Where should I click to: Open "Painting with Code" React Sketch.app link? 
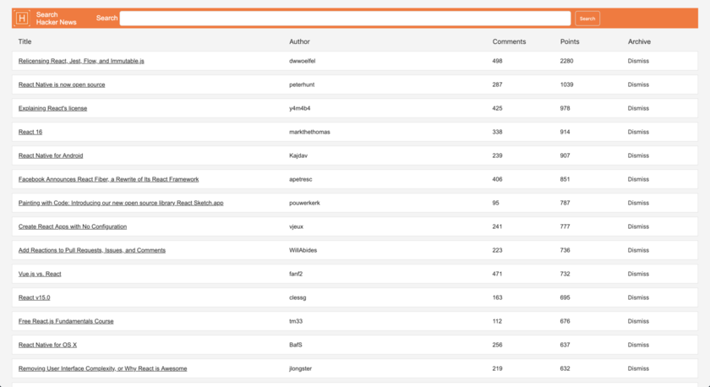pos(121,204)
